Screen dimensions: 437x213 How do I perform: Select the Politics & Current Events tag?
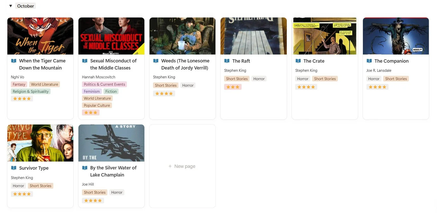pyautogui.click(x=104, y=84)
